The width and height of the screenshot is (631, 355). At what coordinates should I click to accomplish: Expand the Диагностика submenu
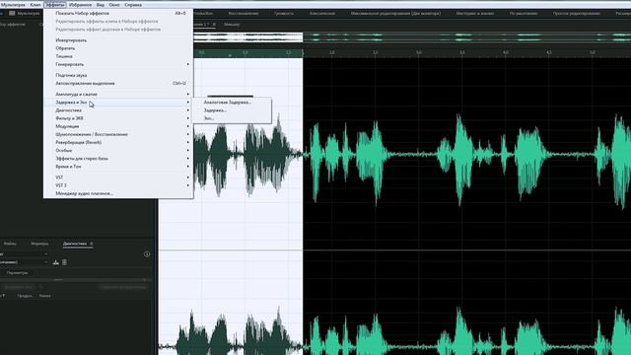pyautogui.click(x=118, y=110)
